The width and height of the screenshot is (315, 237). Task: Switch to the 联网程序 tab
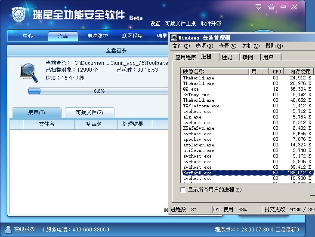132,36
